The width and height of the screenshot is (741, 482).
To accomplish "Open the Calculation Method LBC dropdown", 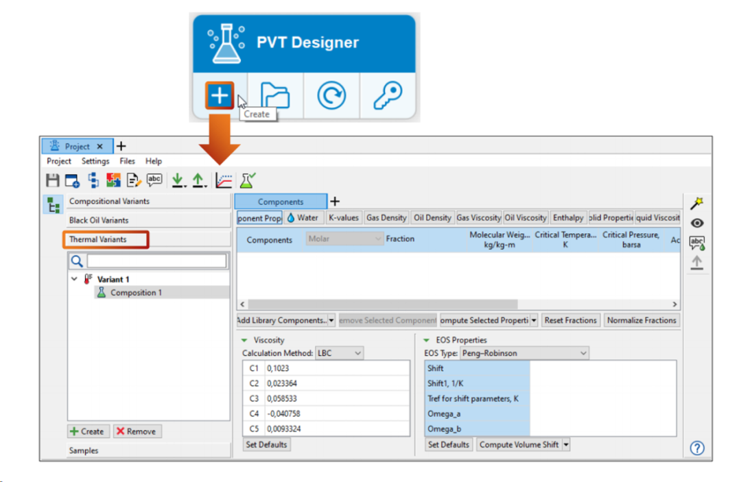I will [339, 353].
